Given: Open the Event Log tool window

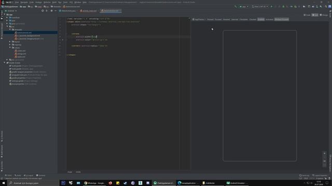Looking at the screenshot, I should (x=304, y=176).
